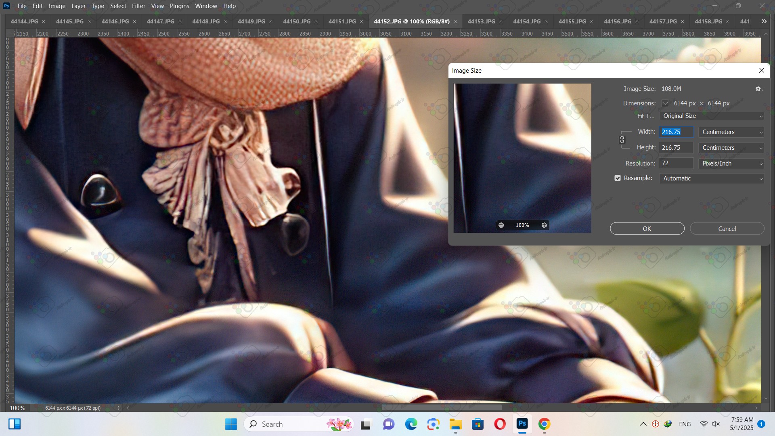Click the volume muted tray icon
Screen dimensions: 775x436
tap(716, 424)
